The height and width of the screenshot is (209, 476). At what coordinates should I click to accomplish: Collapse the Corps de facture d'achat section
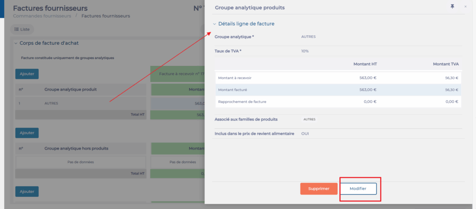pos(16,43)
